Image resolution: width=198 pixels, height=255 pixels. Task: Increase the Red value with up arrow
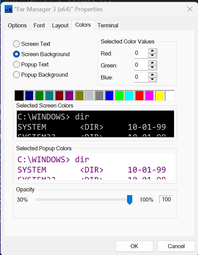click(x=152, y=51)
